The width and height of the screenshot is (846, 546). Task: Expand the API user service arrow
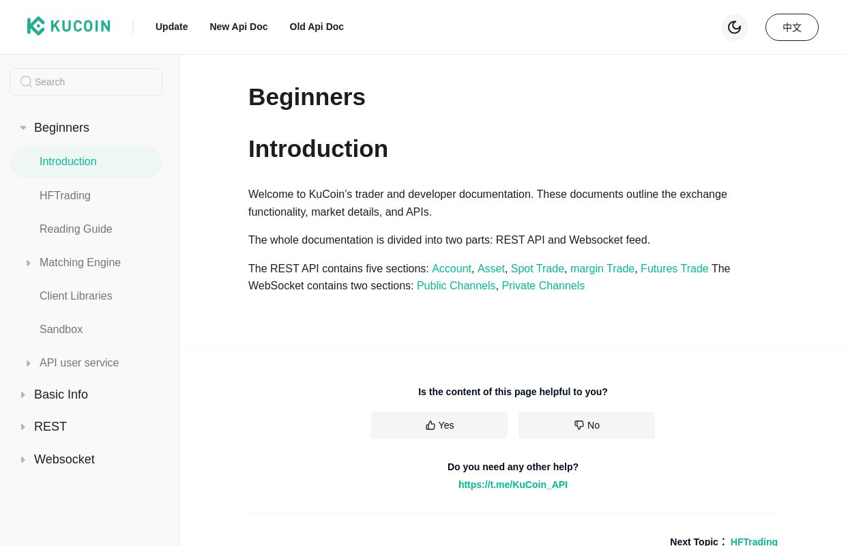click(x=29, y=363)
